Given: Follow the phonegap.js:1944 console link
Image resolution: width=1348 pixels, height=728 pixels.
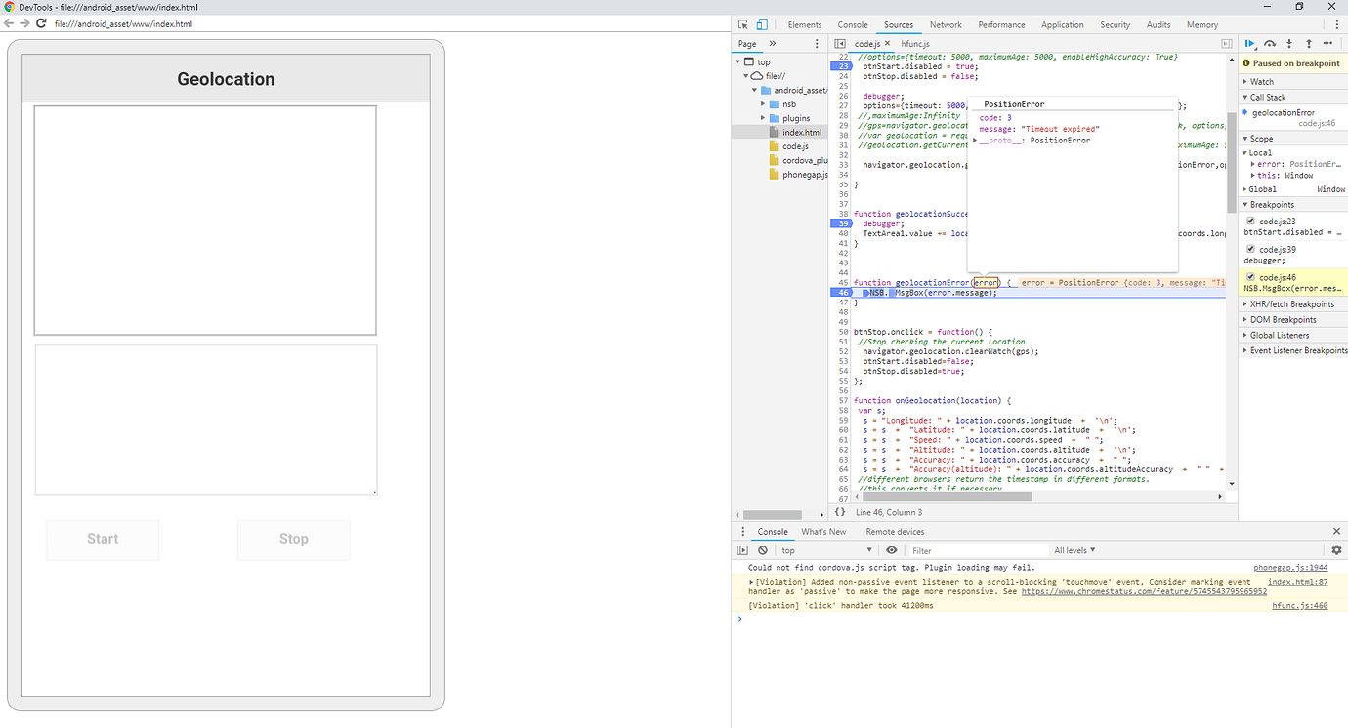Looking at the screenshot, I should [x=1290, y=567].
